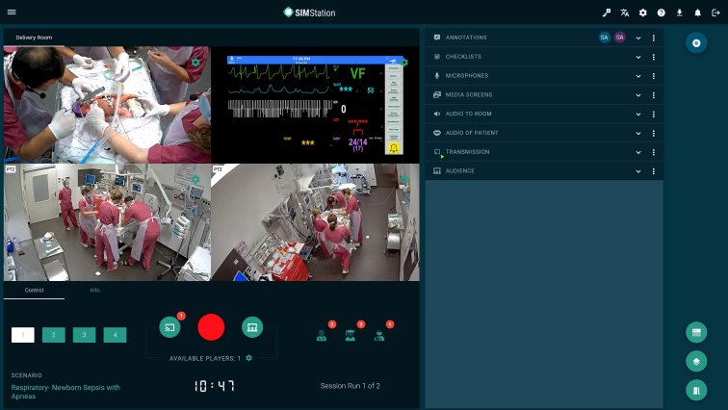Expand the Checklists panel

pos(637,57)
